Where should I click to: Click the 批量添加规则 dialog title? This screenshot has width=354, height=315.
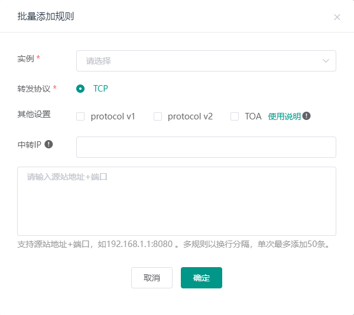click(x=46, y=17)
